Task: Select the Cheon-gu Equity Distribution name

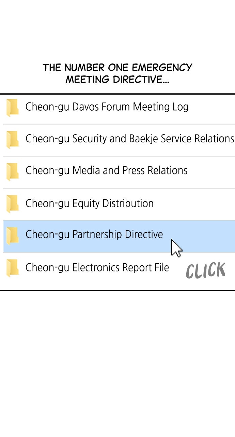Action: point(89,203)
